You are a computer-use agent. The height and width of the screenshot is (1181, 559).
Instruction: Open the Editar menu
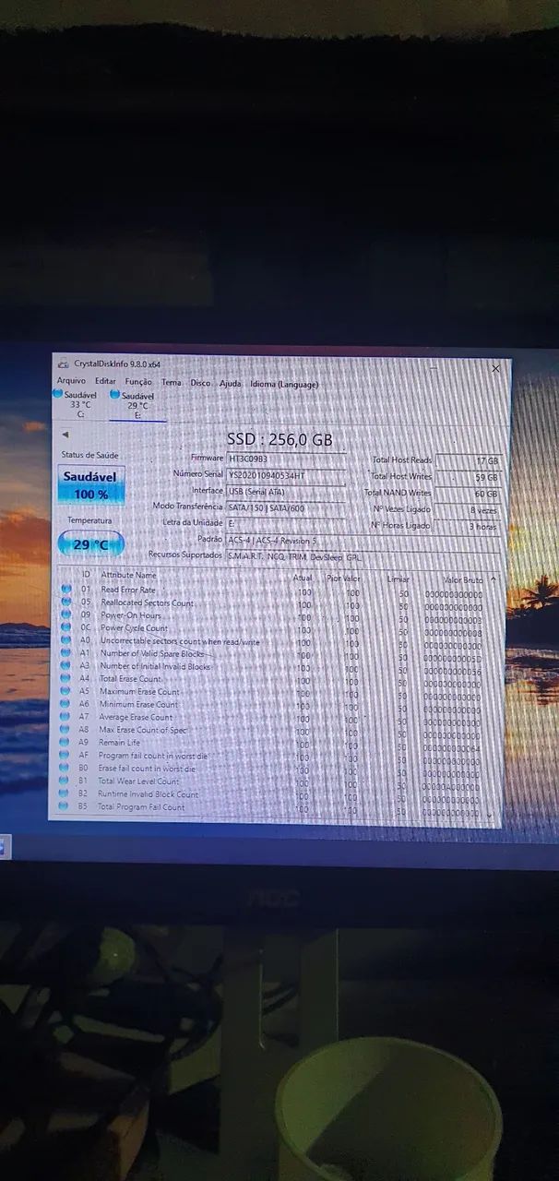click(105, 381)
